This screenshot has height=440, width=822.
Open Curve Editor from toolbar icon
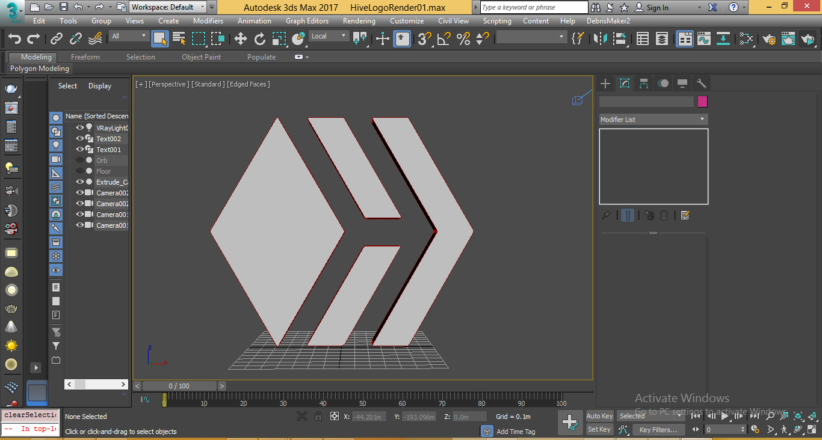click(x=704, y=39)
